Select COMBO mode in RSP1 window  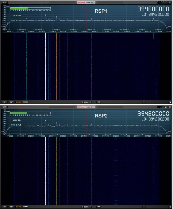(x=25, y=102)
